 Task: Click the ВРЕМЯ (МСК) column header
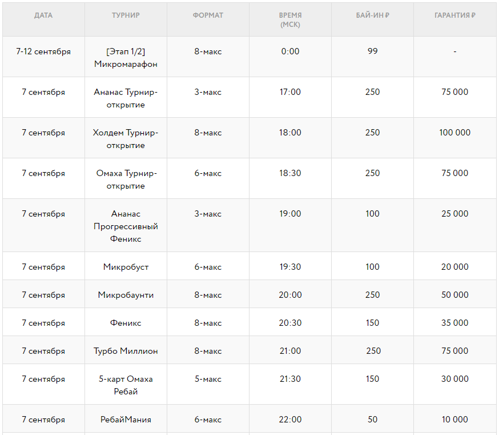[290, 20]
